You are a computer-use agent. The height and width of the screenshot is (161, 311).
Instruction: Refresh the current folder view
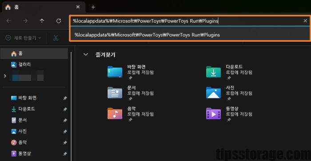[x=59, y=21]
